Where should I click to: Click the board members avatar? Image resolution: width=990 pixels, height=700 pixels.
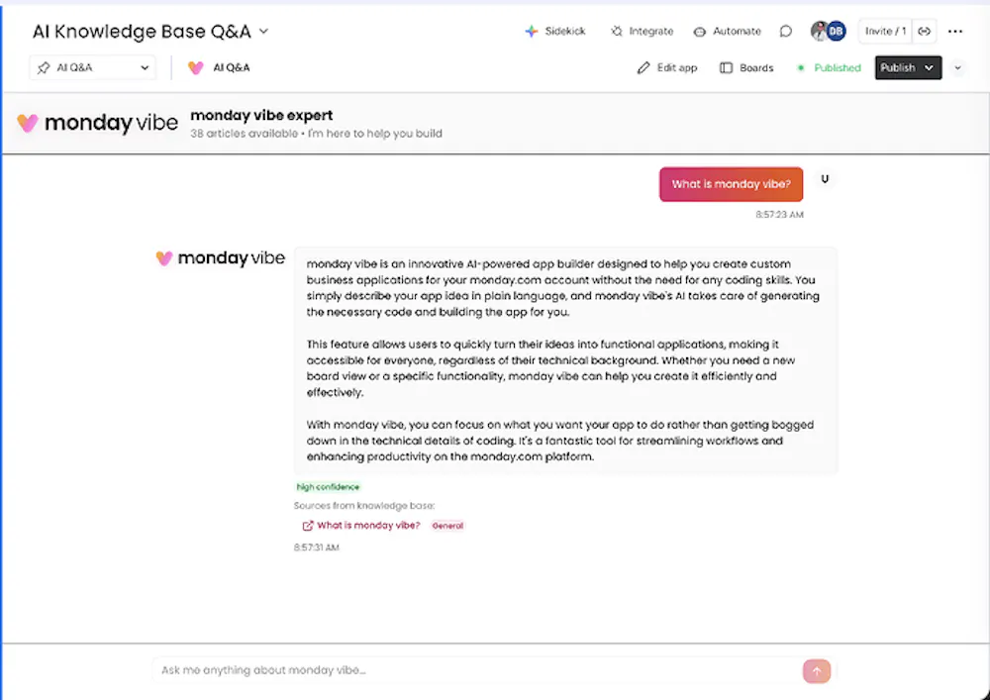pyautogui.click(x=829, y=31)
